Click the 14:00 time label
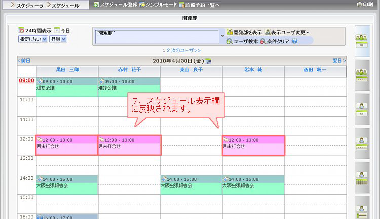380x219 pixels. pos(27,178)
